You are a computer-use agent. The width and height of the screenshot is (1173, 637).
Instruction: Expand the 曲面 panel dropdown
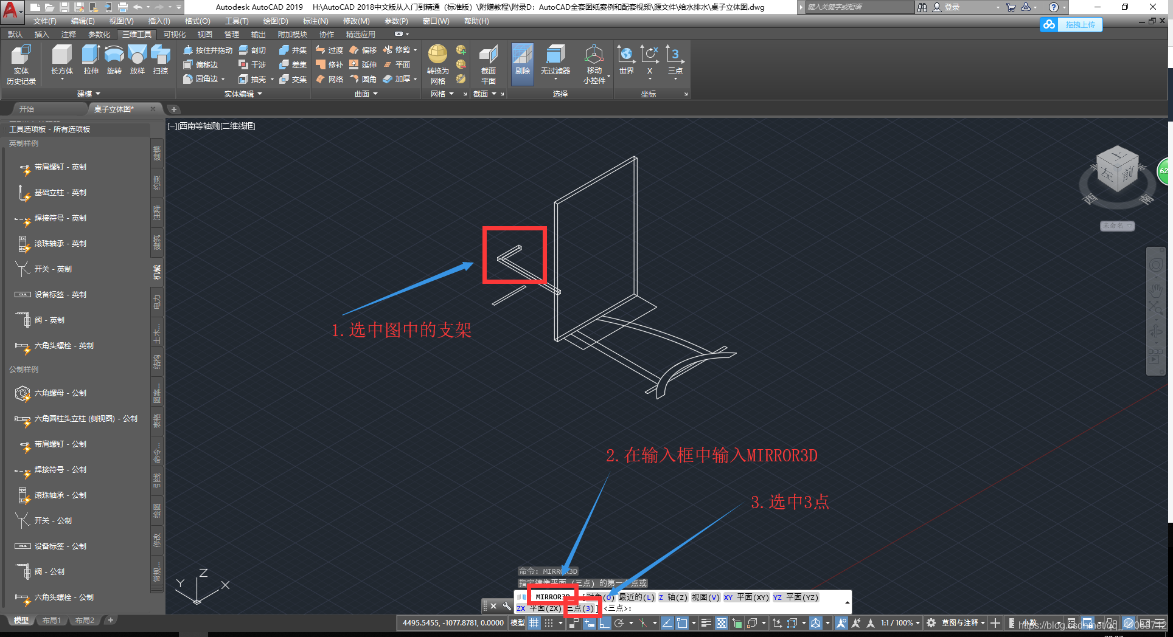pos(366,94)
